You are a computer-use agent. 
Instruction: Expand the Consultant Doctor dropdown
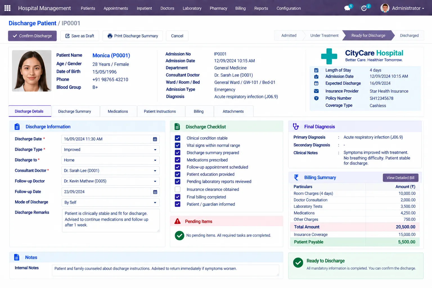(x=110, y=171)
